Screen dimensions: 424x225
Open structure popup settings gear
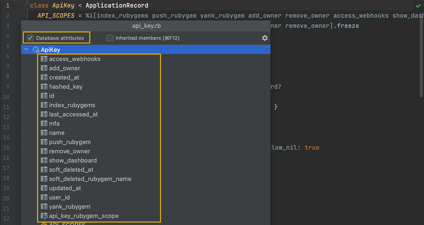pos(265,38)
